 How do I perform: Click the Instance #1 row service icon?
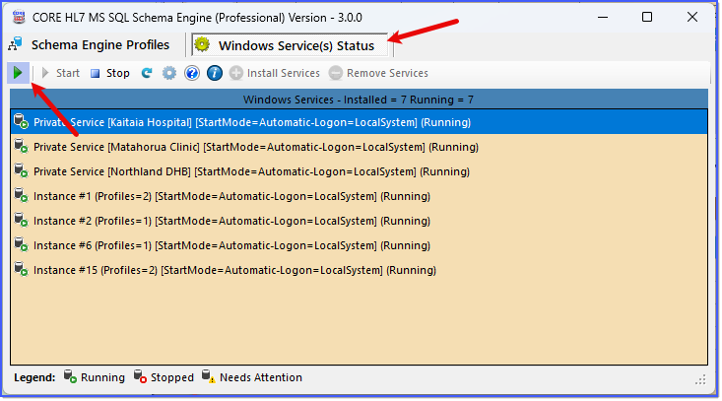pos(22,195)
